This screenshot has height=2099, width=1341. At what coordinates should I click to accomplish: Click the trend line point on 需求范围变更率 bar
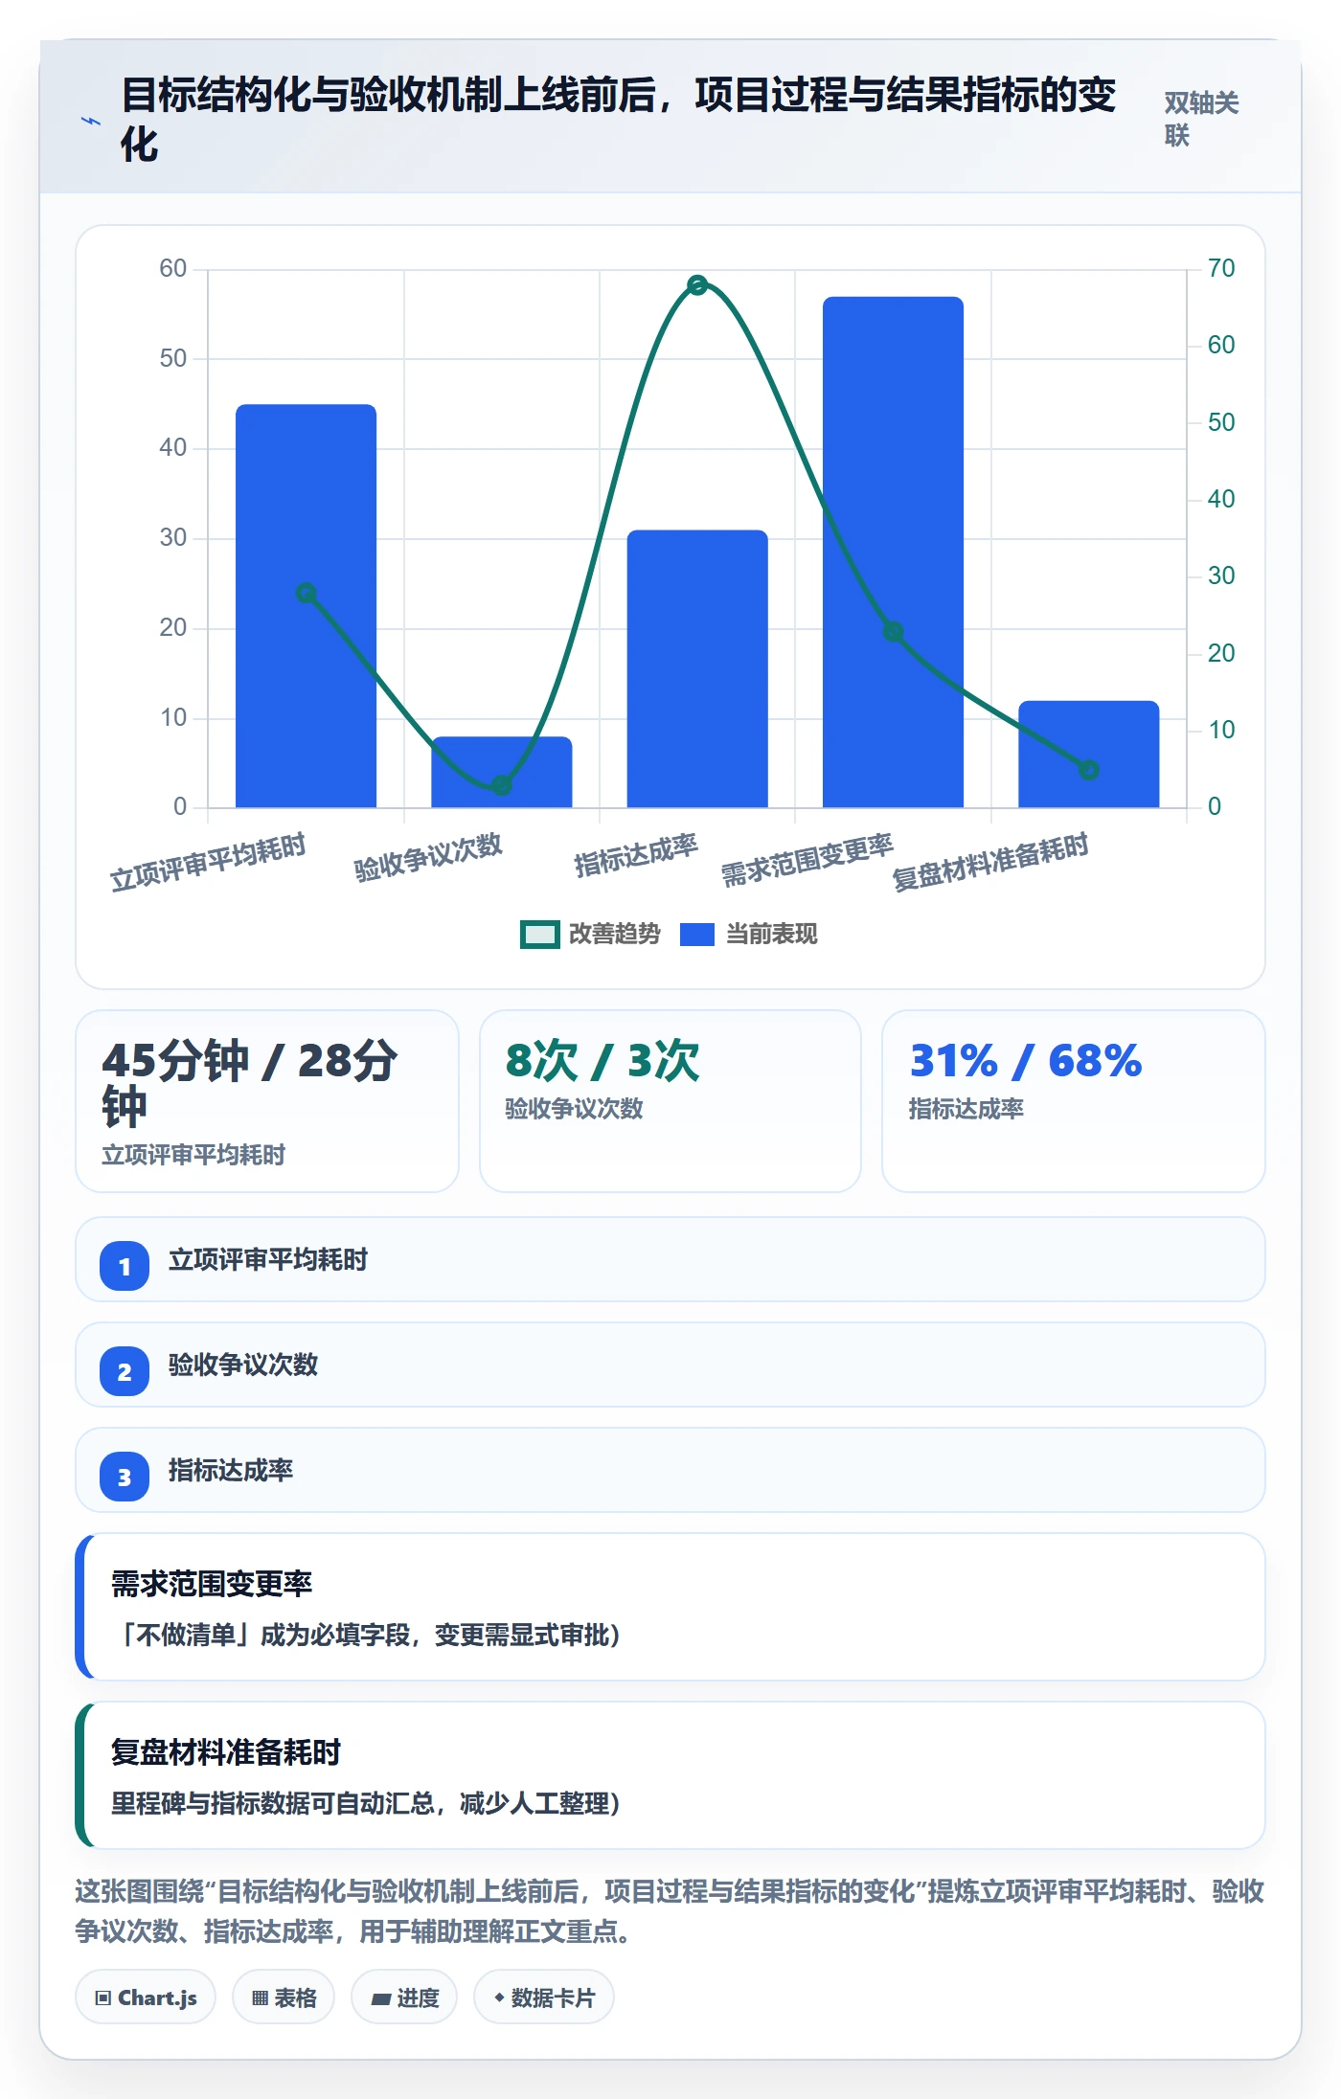coord(893,632)
